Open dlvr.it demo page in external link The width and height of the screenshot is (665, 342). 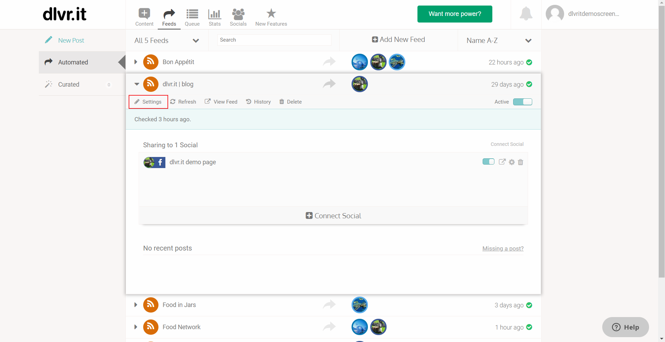coord(502,162)
